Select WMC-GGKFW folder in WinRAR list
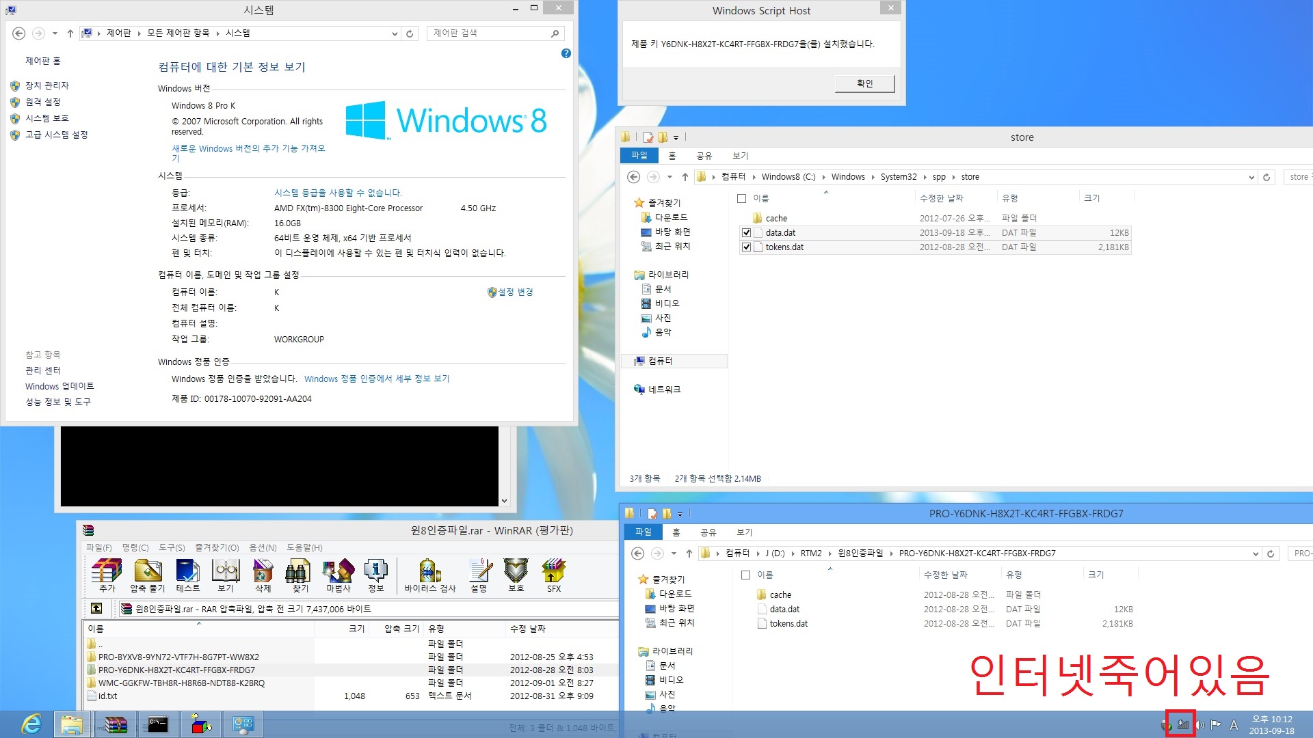This screenshot has height=738, width=1313. [181, 683]
